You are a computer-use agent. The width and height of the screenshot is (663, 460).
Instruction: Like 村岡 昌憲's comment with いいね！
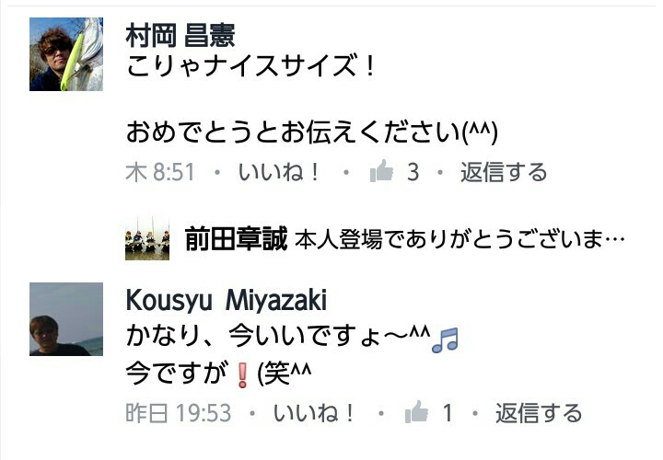(x=278, y=172)
